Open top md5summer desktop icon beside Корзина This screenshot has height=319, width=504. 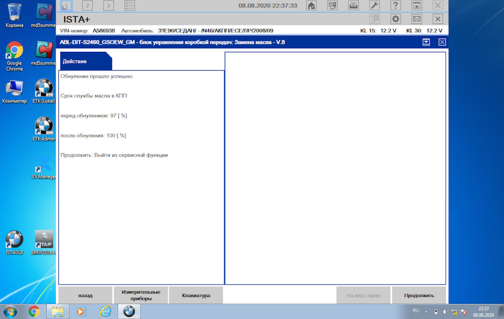click(44, 15)
